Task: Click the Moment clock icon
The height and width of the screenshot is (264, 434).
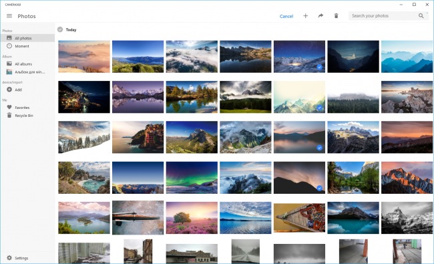Action: tap(9, 46)
